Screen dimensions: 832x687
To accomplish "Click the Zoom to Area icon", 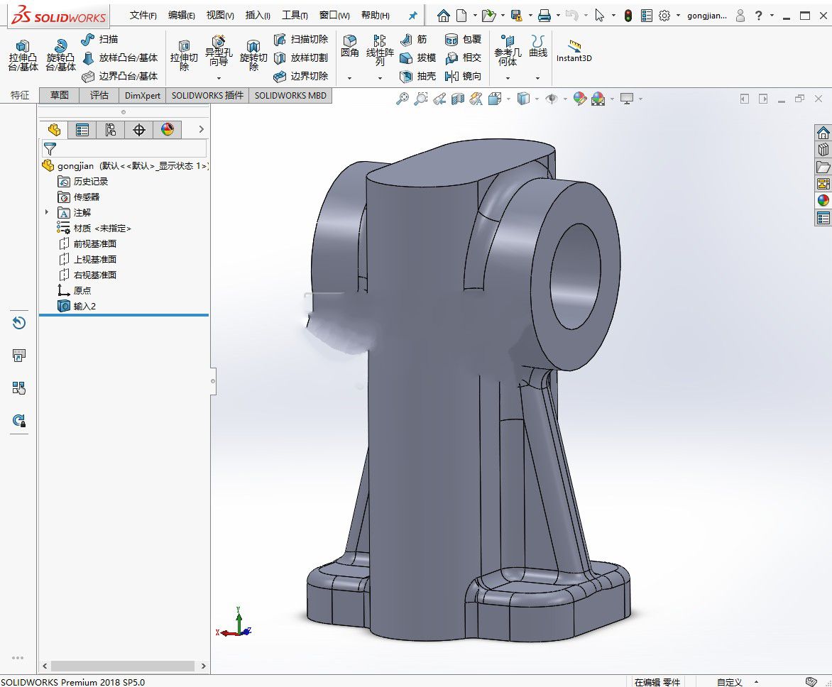I will pyautogui.click(x=421, y=99).
